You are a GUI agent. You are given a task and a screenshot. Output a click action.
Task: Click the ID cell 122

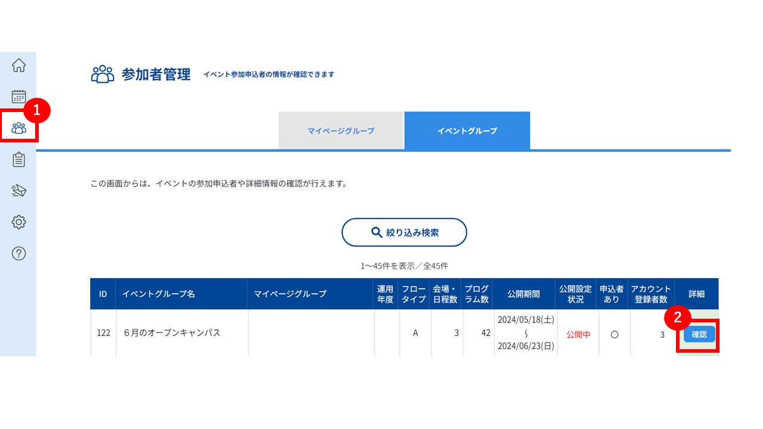[x=103, y=334]
